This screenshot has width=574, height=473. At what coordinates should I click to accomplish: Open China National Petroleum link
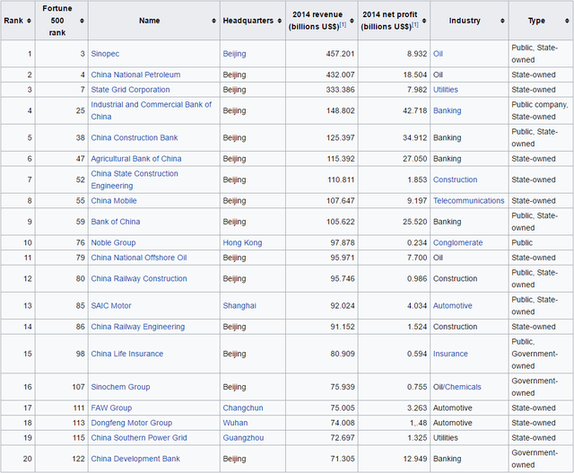(135, 74)
